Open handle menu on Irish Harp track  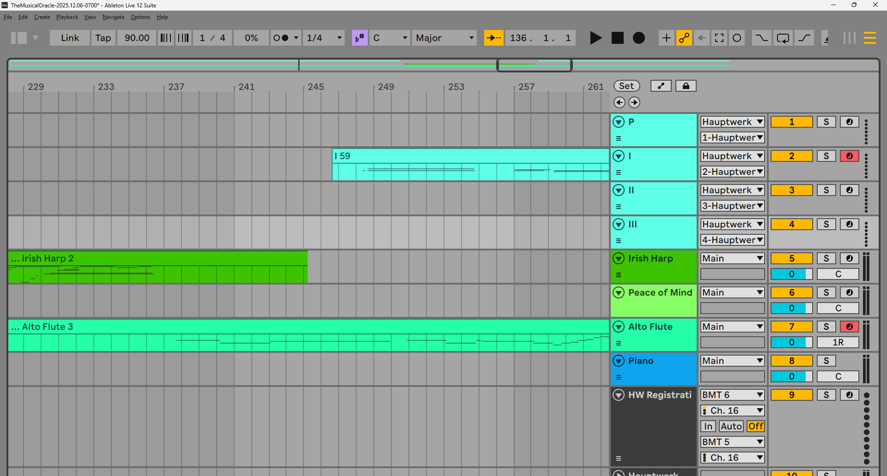click(x=619, y=275)
